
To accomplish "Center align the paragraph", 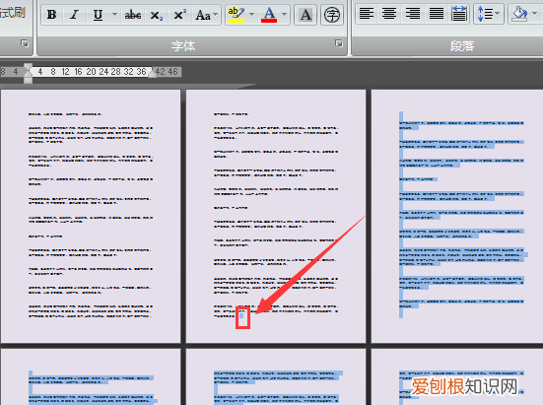I will [x=389, y=14].
